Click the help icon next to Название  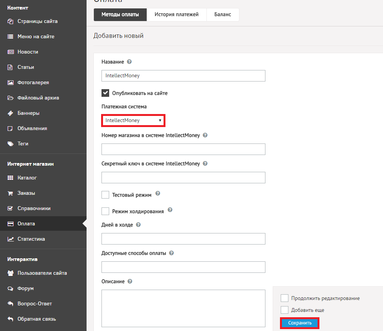(x=129, y=62)
